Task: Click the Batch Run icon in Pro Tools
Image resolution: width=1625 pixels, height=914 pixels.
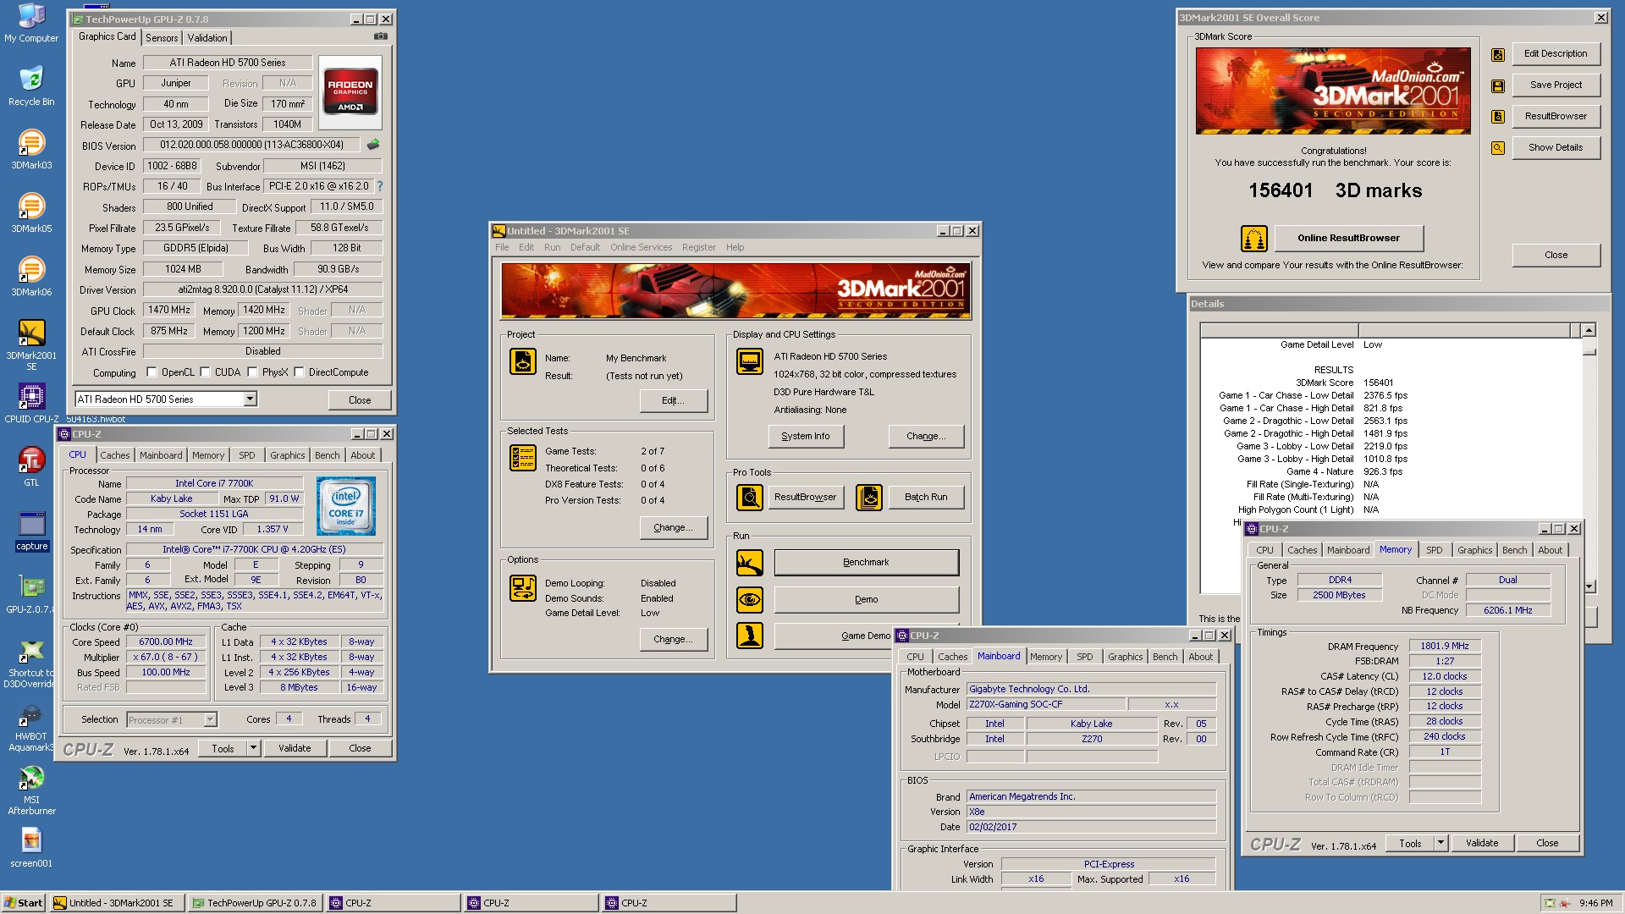Action: point(868,498)
